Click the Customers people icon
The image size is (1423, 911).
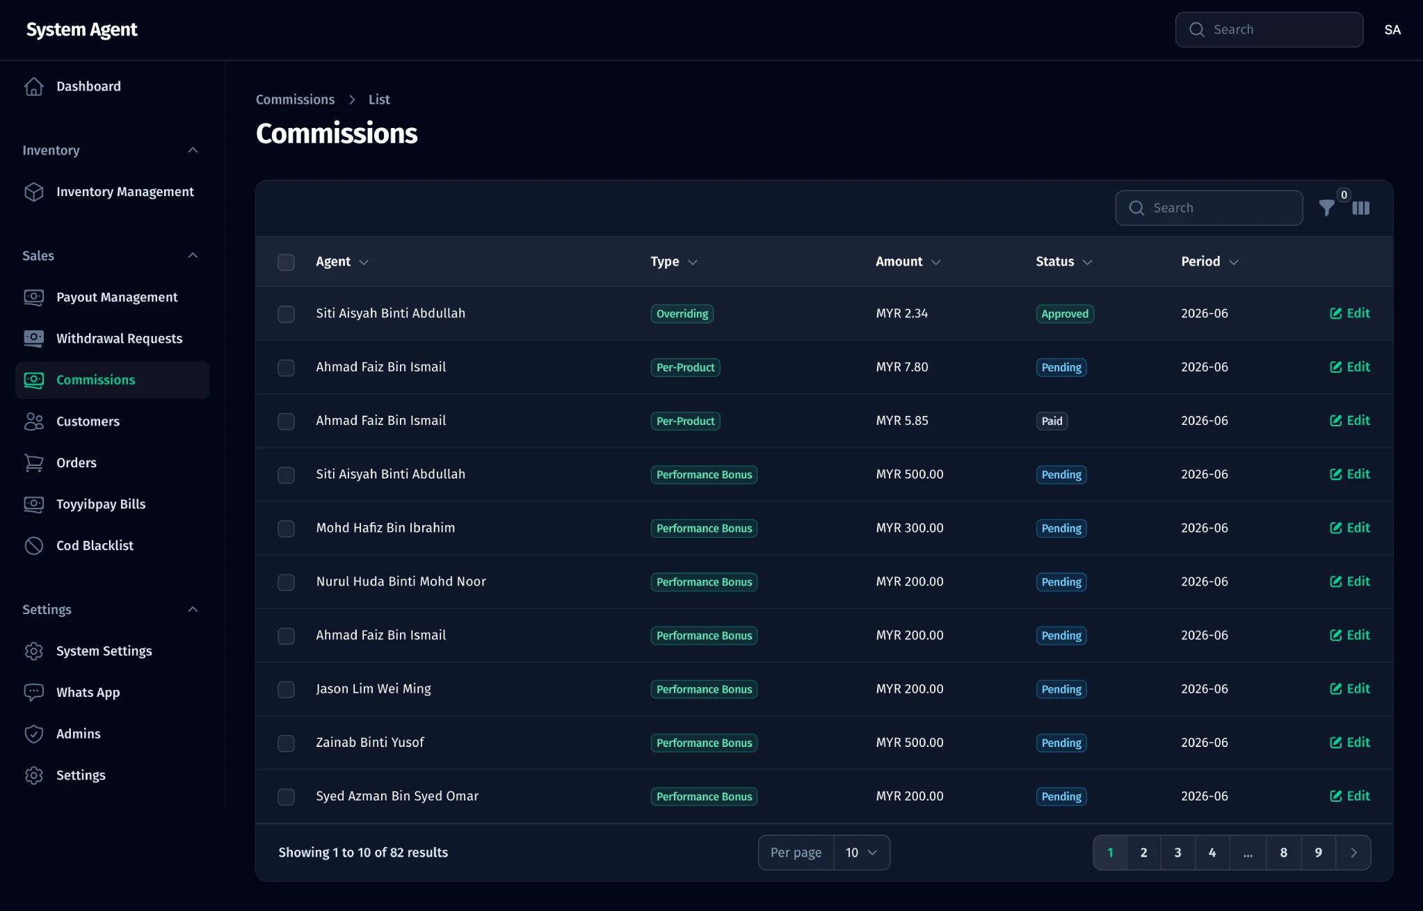33,421
